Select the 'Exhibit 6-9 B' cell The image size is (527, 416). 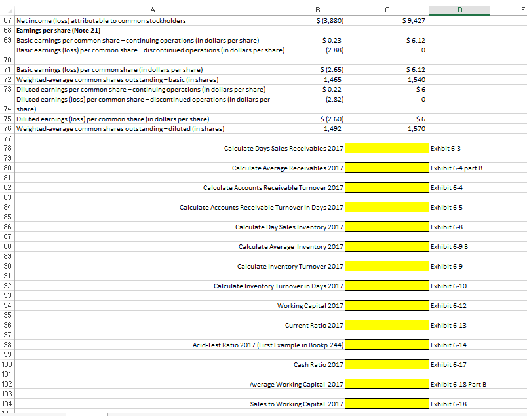(x=459, y=246)
